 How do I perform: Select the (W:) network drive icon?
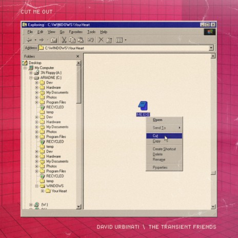click(36, 205)
